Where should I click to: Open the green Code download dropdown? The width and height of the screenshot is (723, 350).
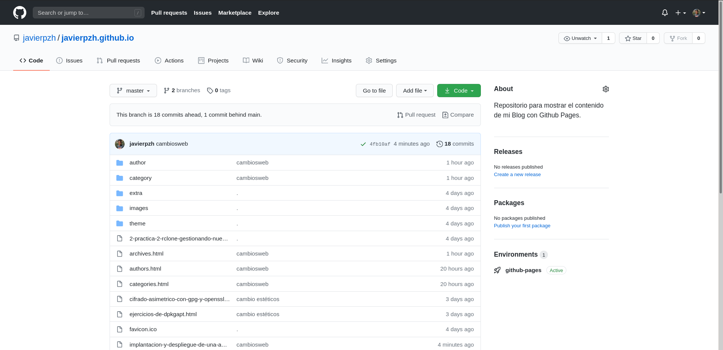point(459,91)
